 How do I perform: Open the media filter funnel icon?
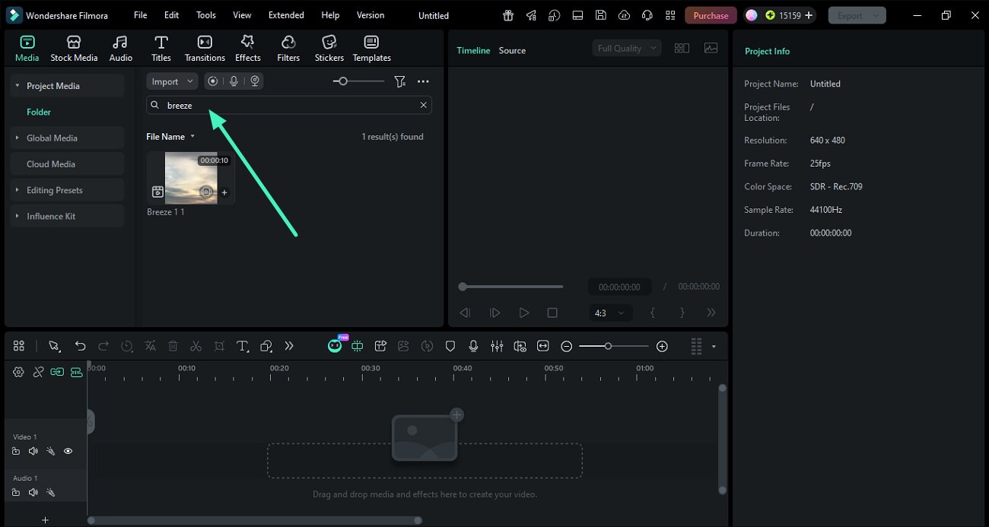[x=399, y=81]
